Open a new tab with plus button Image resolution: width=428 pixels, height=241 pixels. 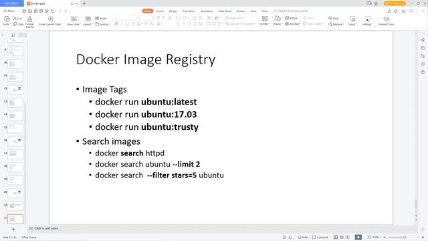pos(84,3)
